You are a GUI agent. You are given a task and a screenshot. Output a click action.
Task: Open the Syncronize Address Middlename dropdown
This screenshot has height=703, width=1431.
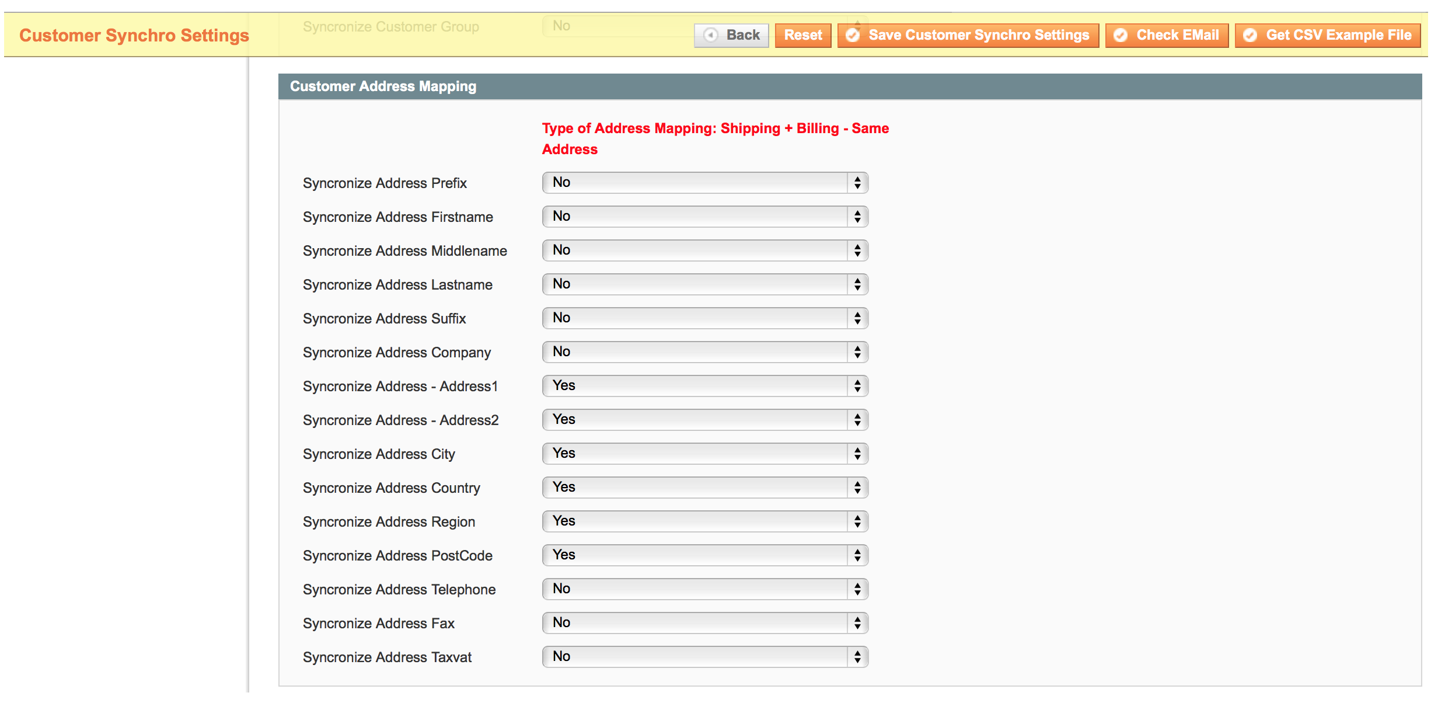pos(705,250)
